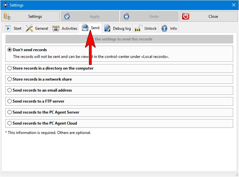239x177 pixels.
Task: Click the red power icon on Close
Action: 185,17
